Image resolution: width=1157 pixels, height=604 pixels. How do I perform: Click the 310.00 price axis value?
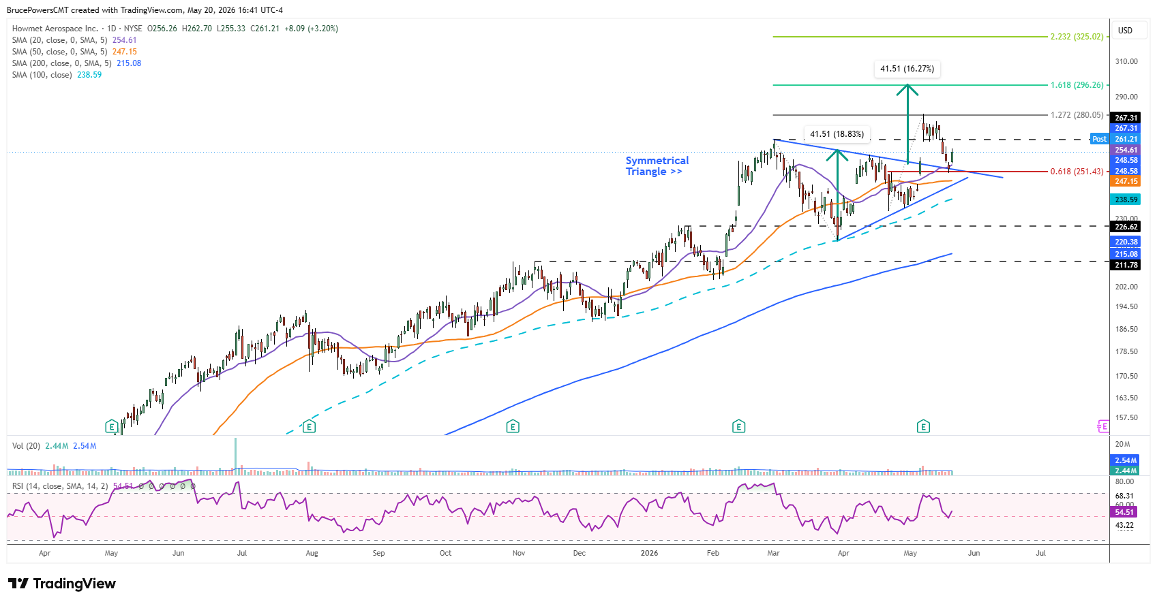1126,61
